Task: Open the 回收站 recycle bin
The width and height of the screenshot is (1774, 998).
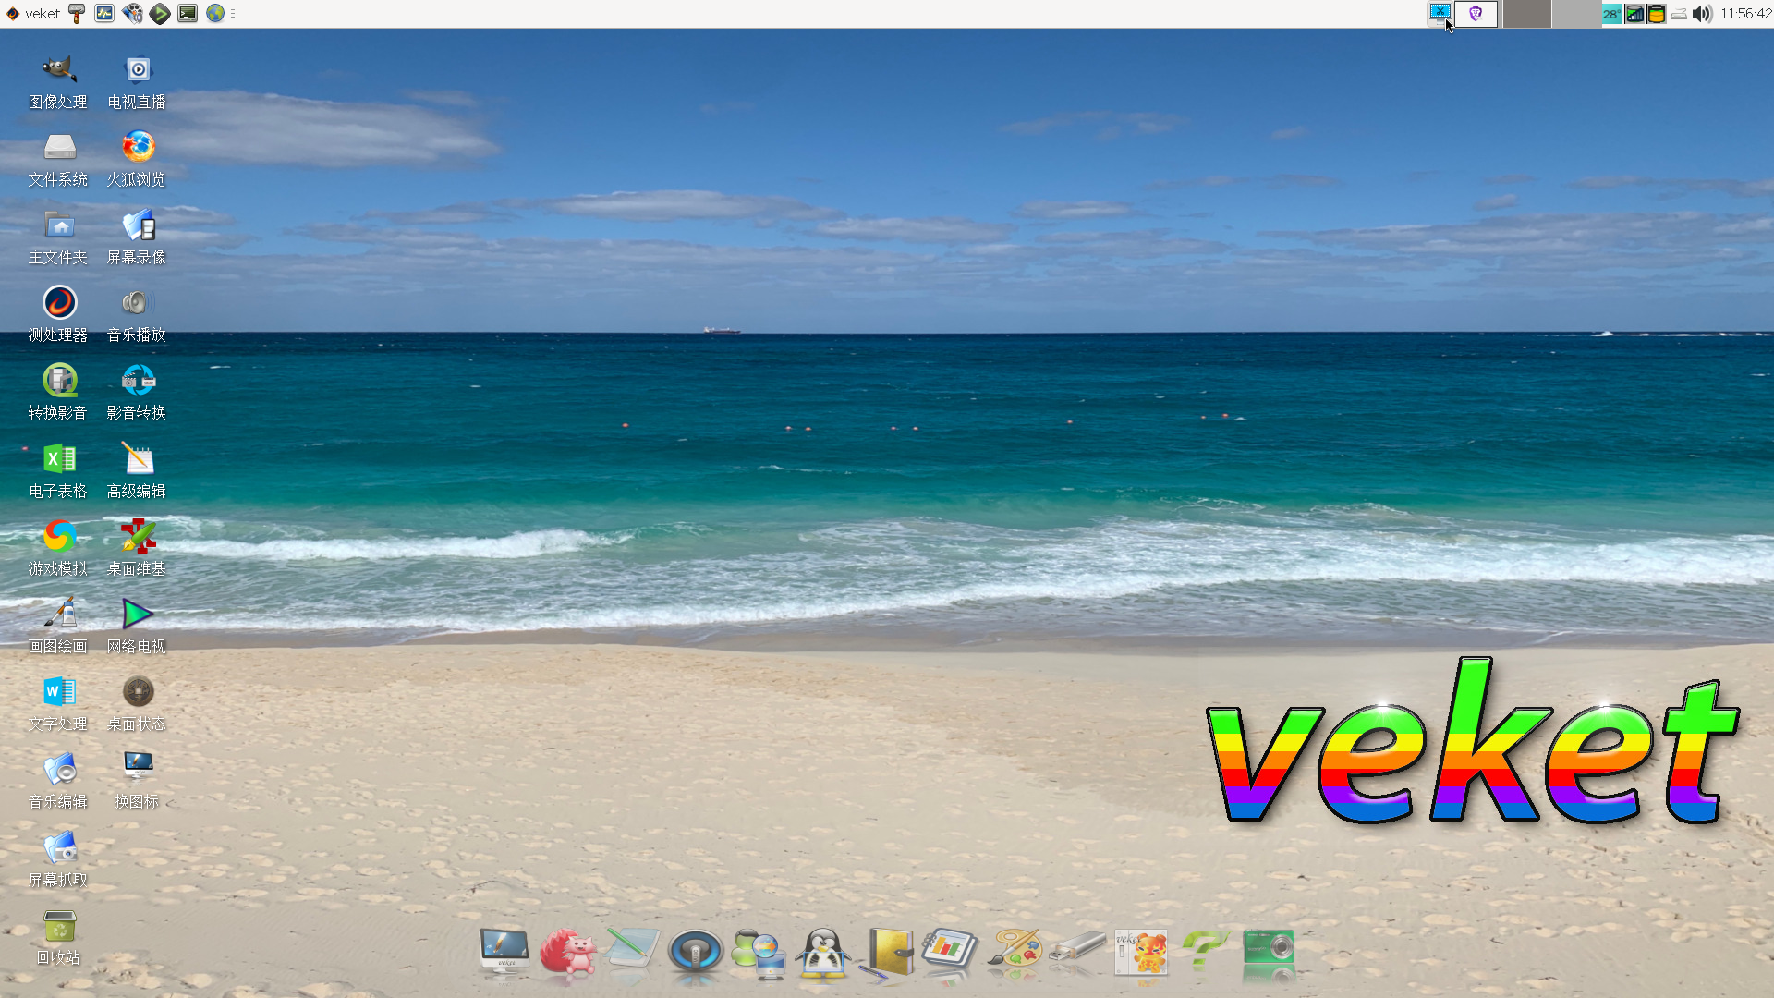Action: [58, 926]
